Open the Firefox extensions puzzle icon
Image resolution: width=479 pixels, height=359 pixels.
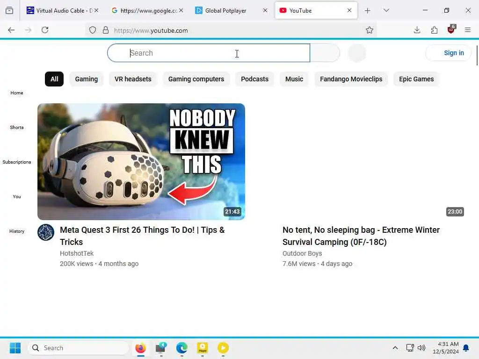click(x=434, y=30)
